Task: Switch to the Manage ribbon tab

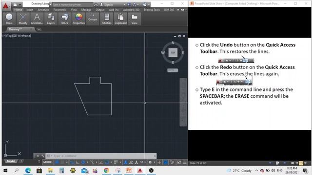Action: 86,10
